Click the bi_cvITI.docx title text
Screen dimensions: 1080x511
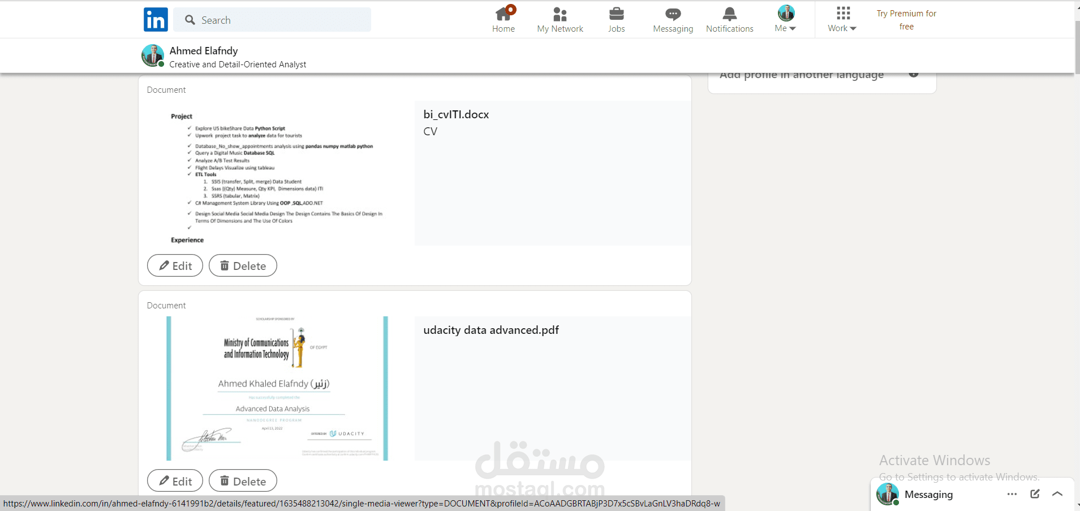456,114
